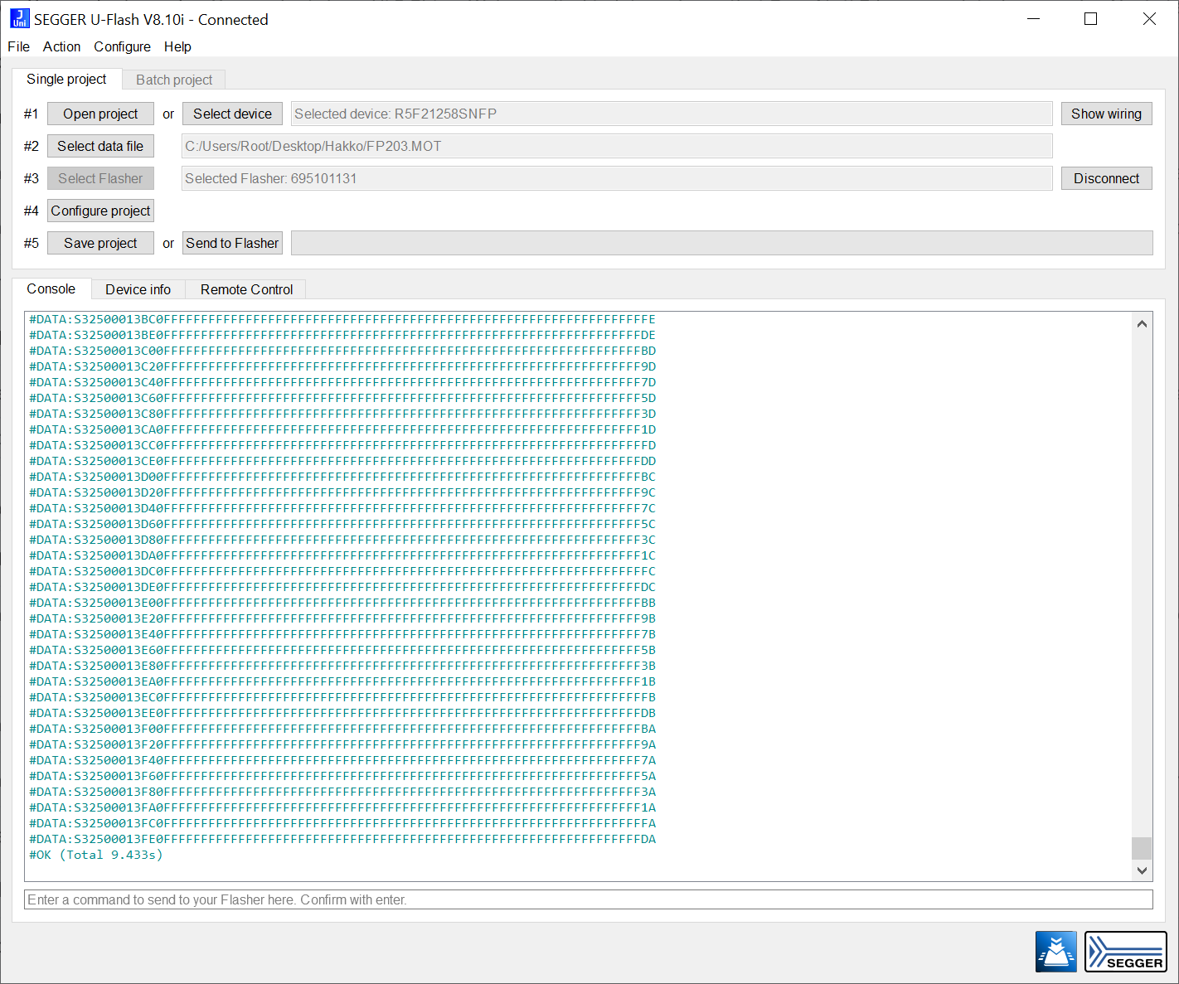
Task: Open the Configure menu
Action: point(122,46)
